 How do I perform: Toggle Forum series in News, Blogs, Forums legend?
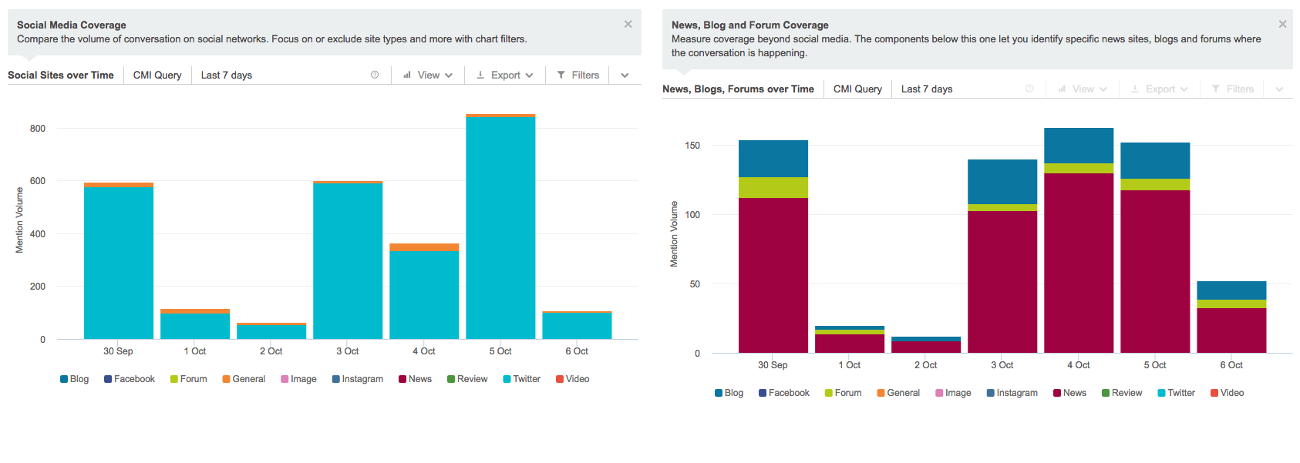843,393
